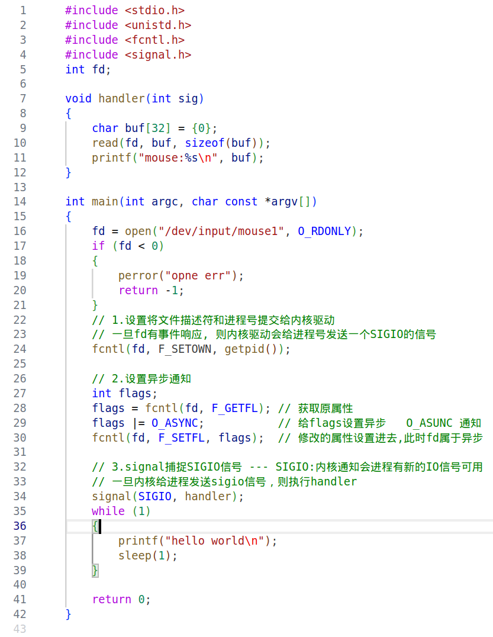
Task: Click on '#include <signal.h>' text
Action: click(128, 54)
